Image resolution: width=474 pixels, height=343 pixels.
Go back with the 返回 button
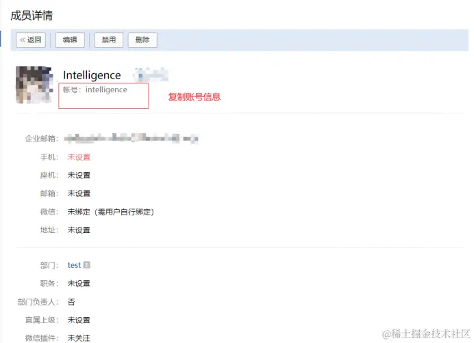pos(31,40)
